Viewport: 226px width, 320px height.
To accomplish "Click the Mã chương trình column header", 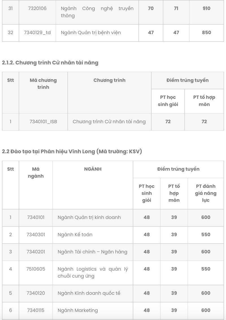I will coord(43,84).
